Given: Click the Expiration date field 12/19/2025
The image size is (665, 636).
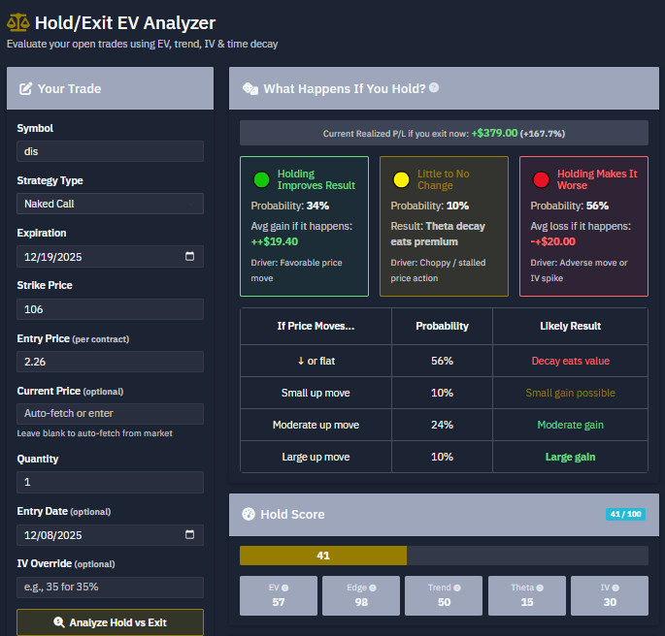Looking at the screenshot, I should pos(110,257).
